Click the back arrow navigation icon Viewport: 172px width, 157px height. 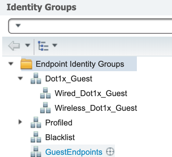pos(14,46)
